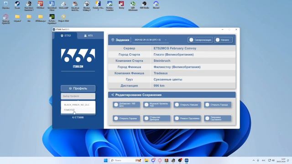
Task: Select the Tradeaux finish company value
Action: pos(161,73)
